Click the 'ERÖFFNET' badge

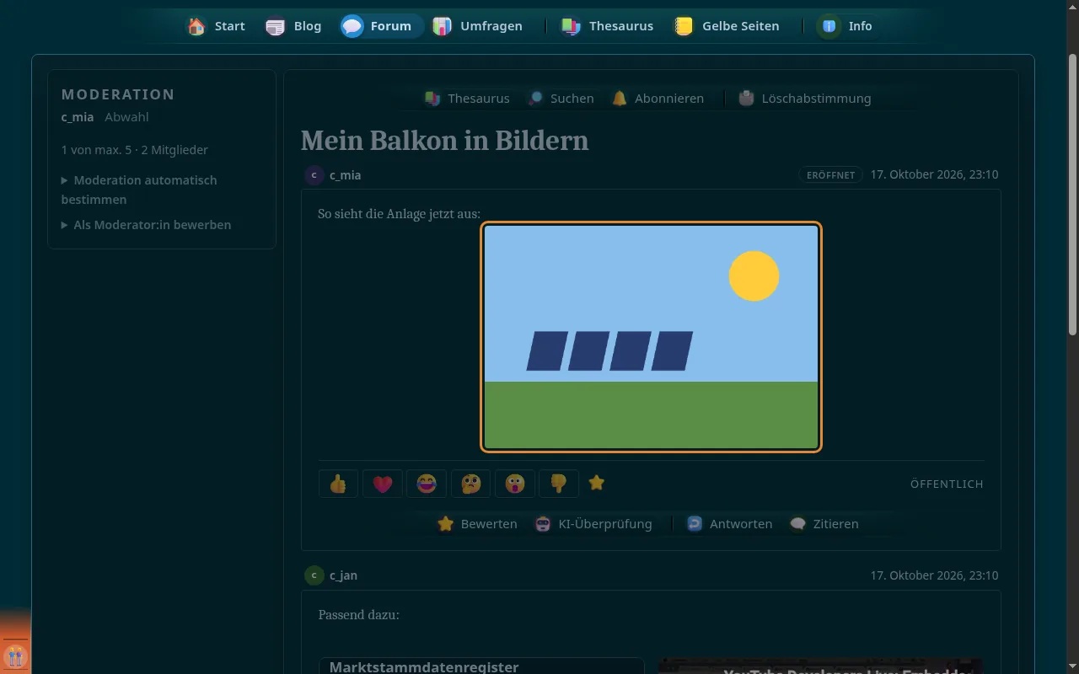(x=830, y=175)
